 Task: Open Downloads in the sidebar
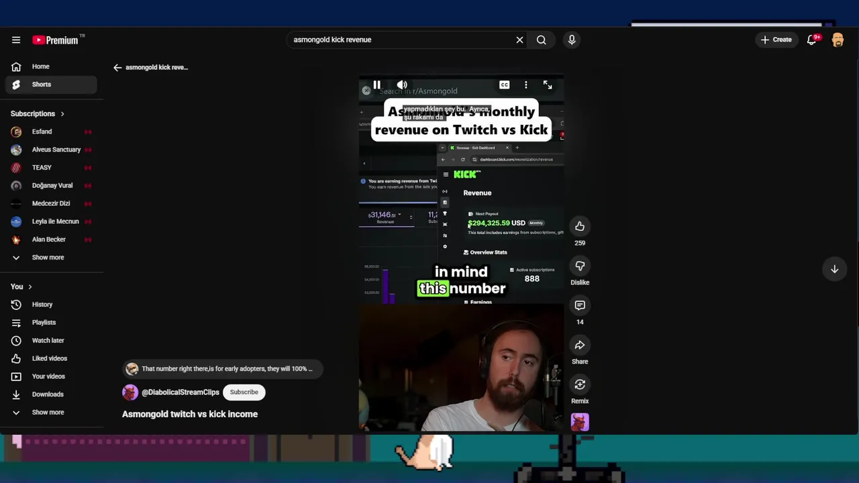click(51, 394)
